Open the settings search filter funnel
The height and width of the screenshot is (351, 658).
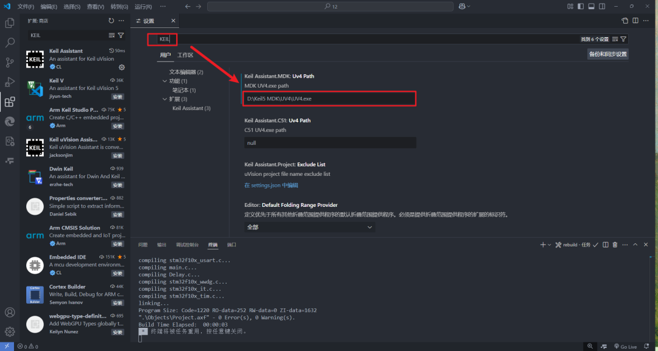coord(623,39)
